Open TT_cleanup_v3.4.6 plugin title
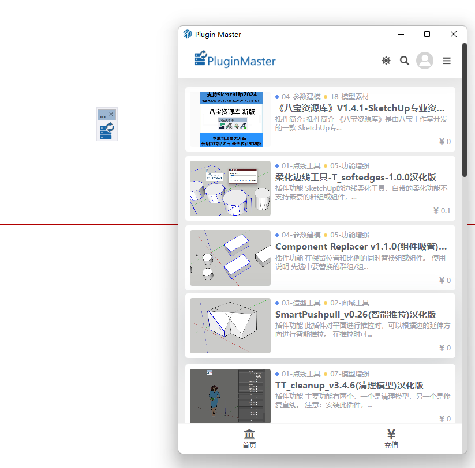The image size is (475, 468). tap(349, 385)
